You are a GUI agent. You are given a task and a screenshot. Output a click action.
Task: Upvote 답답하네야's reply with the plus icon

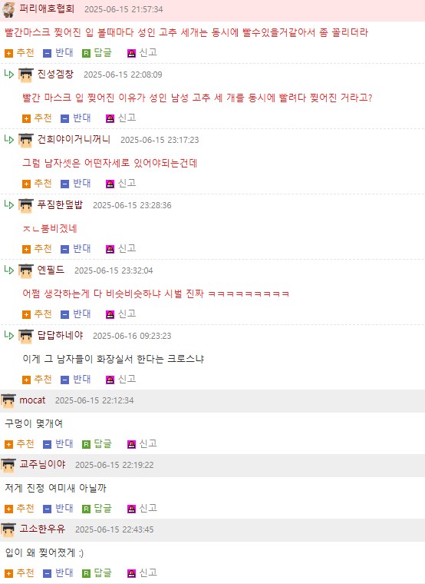click(x=26, y=380)
